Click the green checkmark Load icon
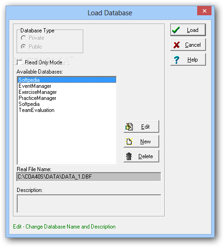The image size is (224, 247). tap(175, 30)
